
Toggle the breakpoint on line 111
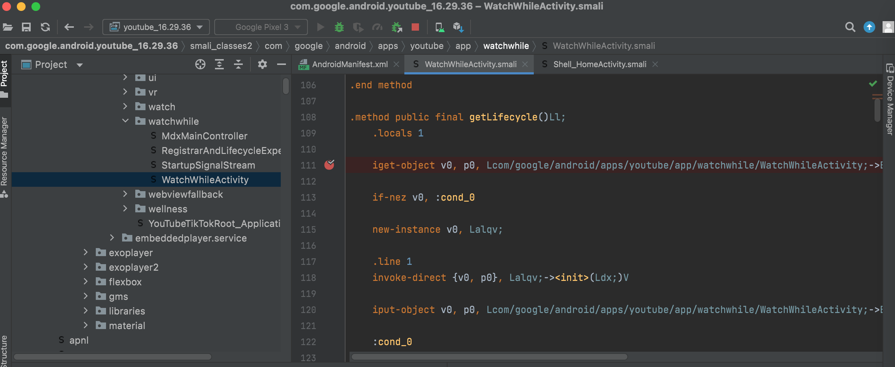pos(329,165)
